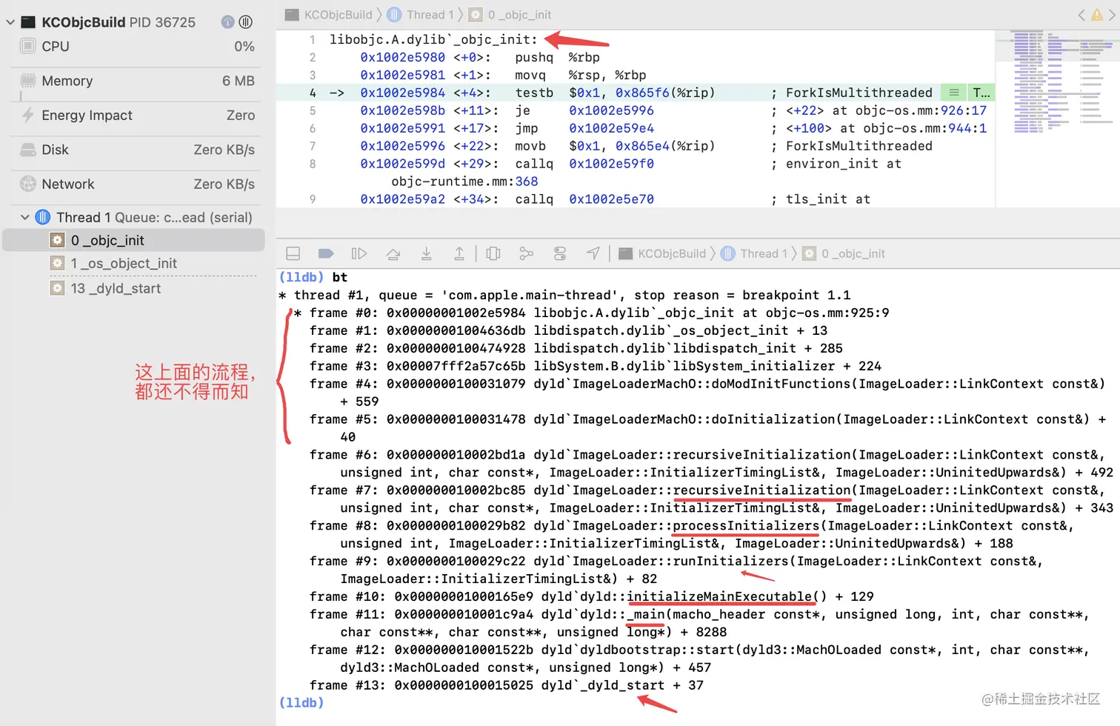Open 0 _objc_init in the debug bar path

844,253
